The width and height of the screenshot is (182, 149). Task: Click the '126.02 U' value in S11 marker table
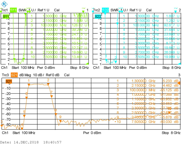click(79, 25)
